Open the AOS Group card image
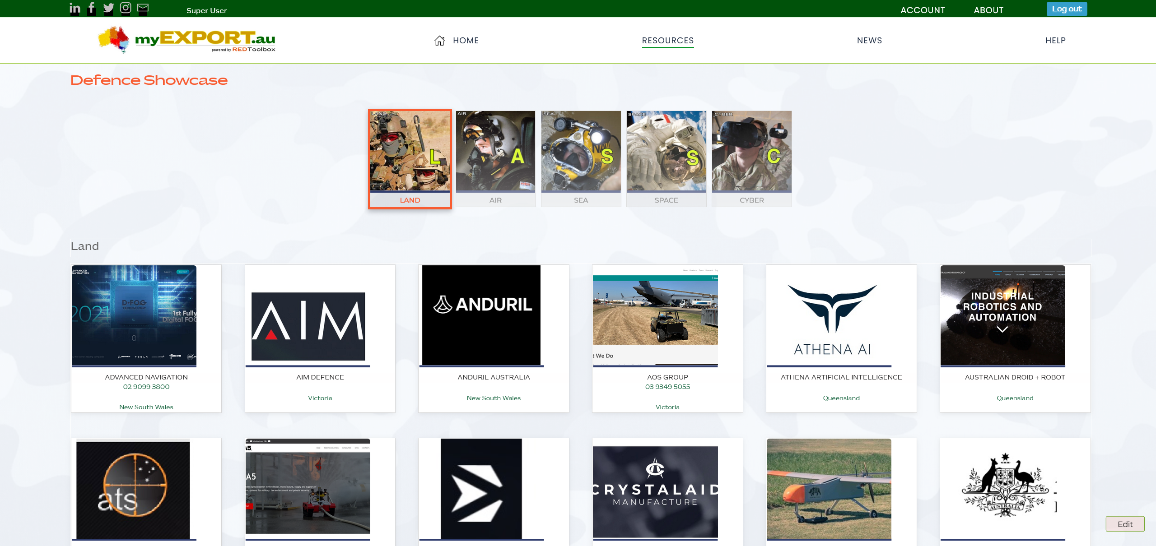 (655, 315)
